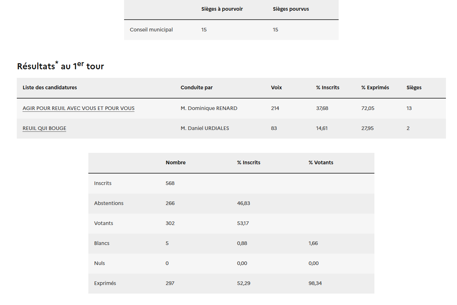The image size is (457, 305).
Task: Click the % Exprimés column header
Action: [x=375, y=87]
